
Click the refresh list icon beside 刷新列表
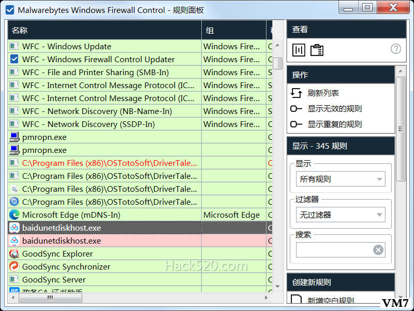click(296, 93)
